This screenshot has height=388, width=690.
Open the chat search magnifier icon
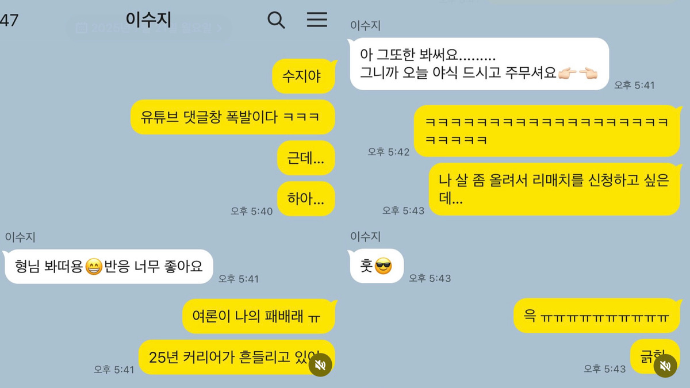(x=277, y=20)
